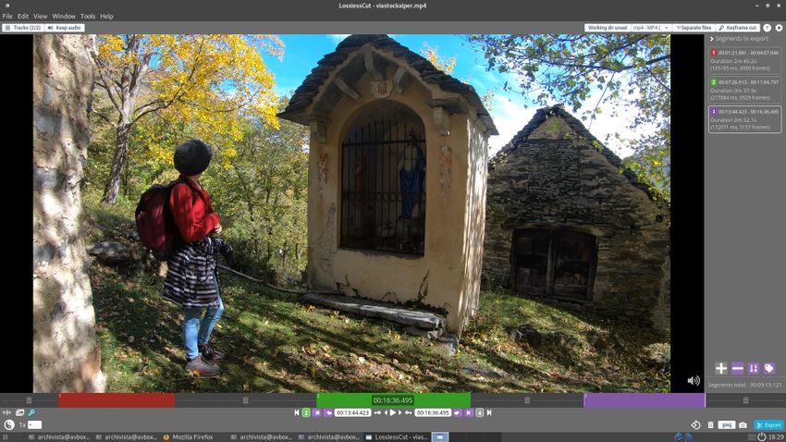Open settings with the gear icon

point(779,28)
